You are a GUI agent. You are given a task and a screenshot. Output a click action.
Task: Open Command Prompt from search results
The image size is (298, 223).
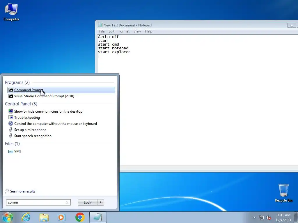tap(61, 90)
